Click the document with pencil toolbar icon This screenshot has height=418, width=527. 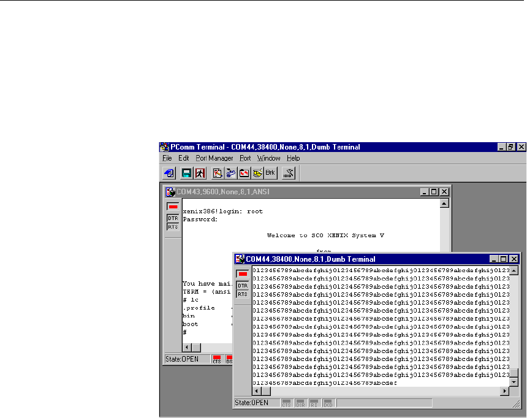click(x=218, y=173)
